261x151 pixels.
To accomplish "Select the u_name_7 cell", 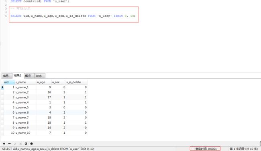I will pyautogui.click(x=26, y=118).
